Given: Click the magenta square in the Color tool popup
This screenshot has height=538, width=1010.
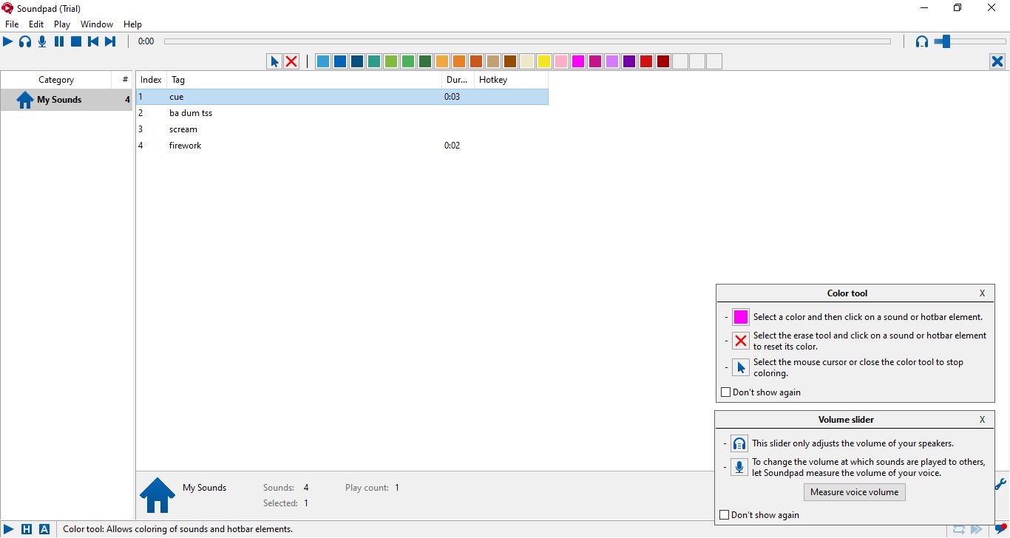Looking at the screenshot, I should pos(740,317).
